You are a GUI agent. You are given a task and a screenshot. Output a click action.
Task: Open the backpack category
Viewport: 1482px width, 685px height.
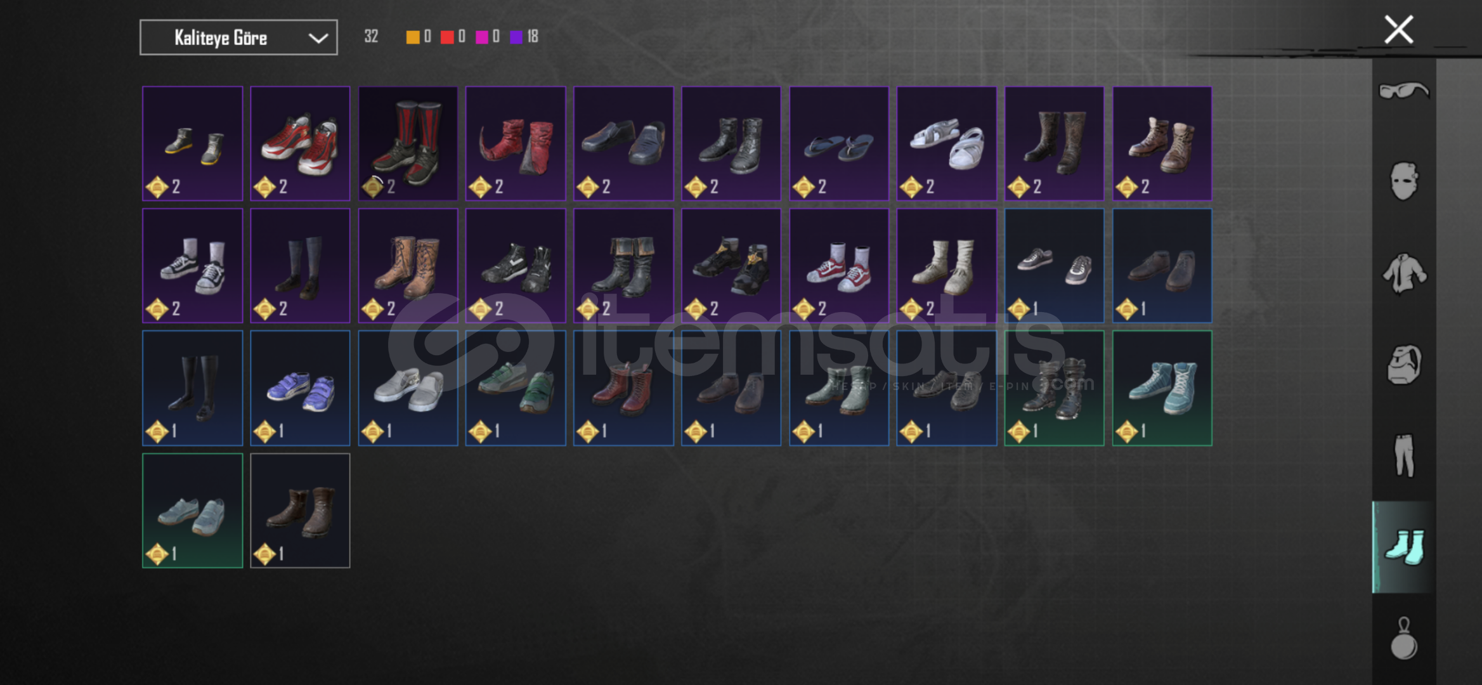(x=1404, y=365)
